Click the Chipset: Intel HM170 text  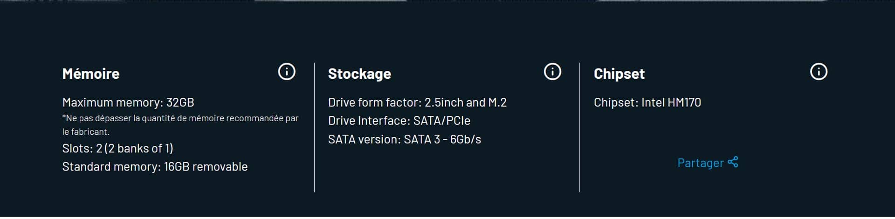coord(647,103)
